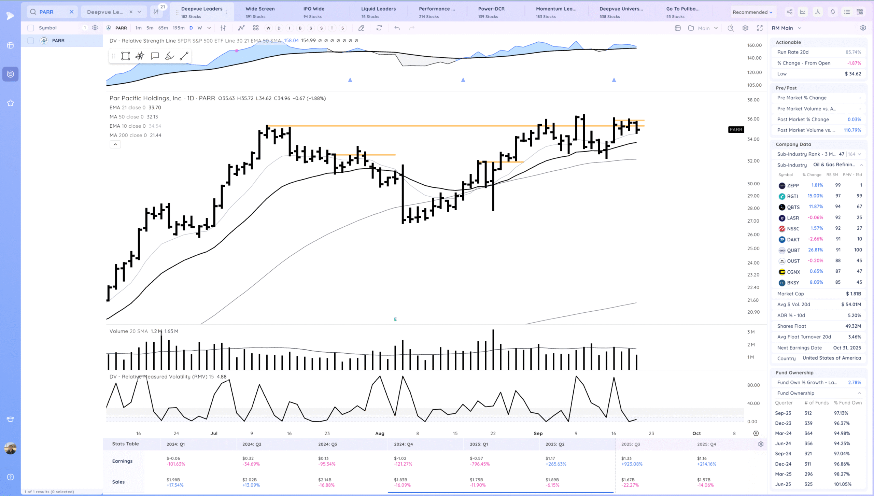
Task: Open the line chart view icon
Action: [x=803, y=12]
